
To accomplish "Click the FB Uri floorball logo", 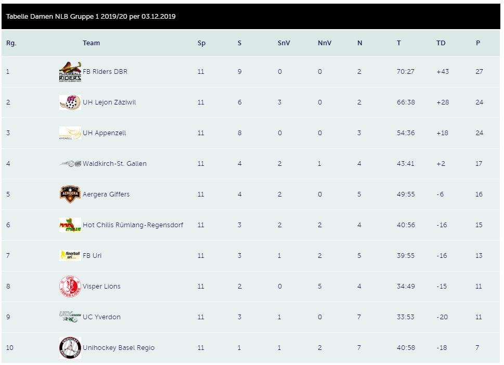I will pyautogui.click(x=70, y=255).
